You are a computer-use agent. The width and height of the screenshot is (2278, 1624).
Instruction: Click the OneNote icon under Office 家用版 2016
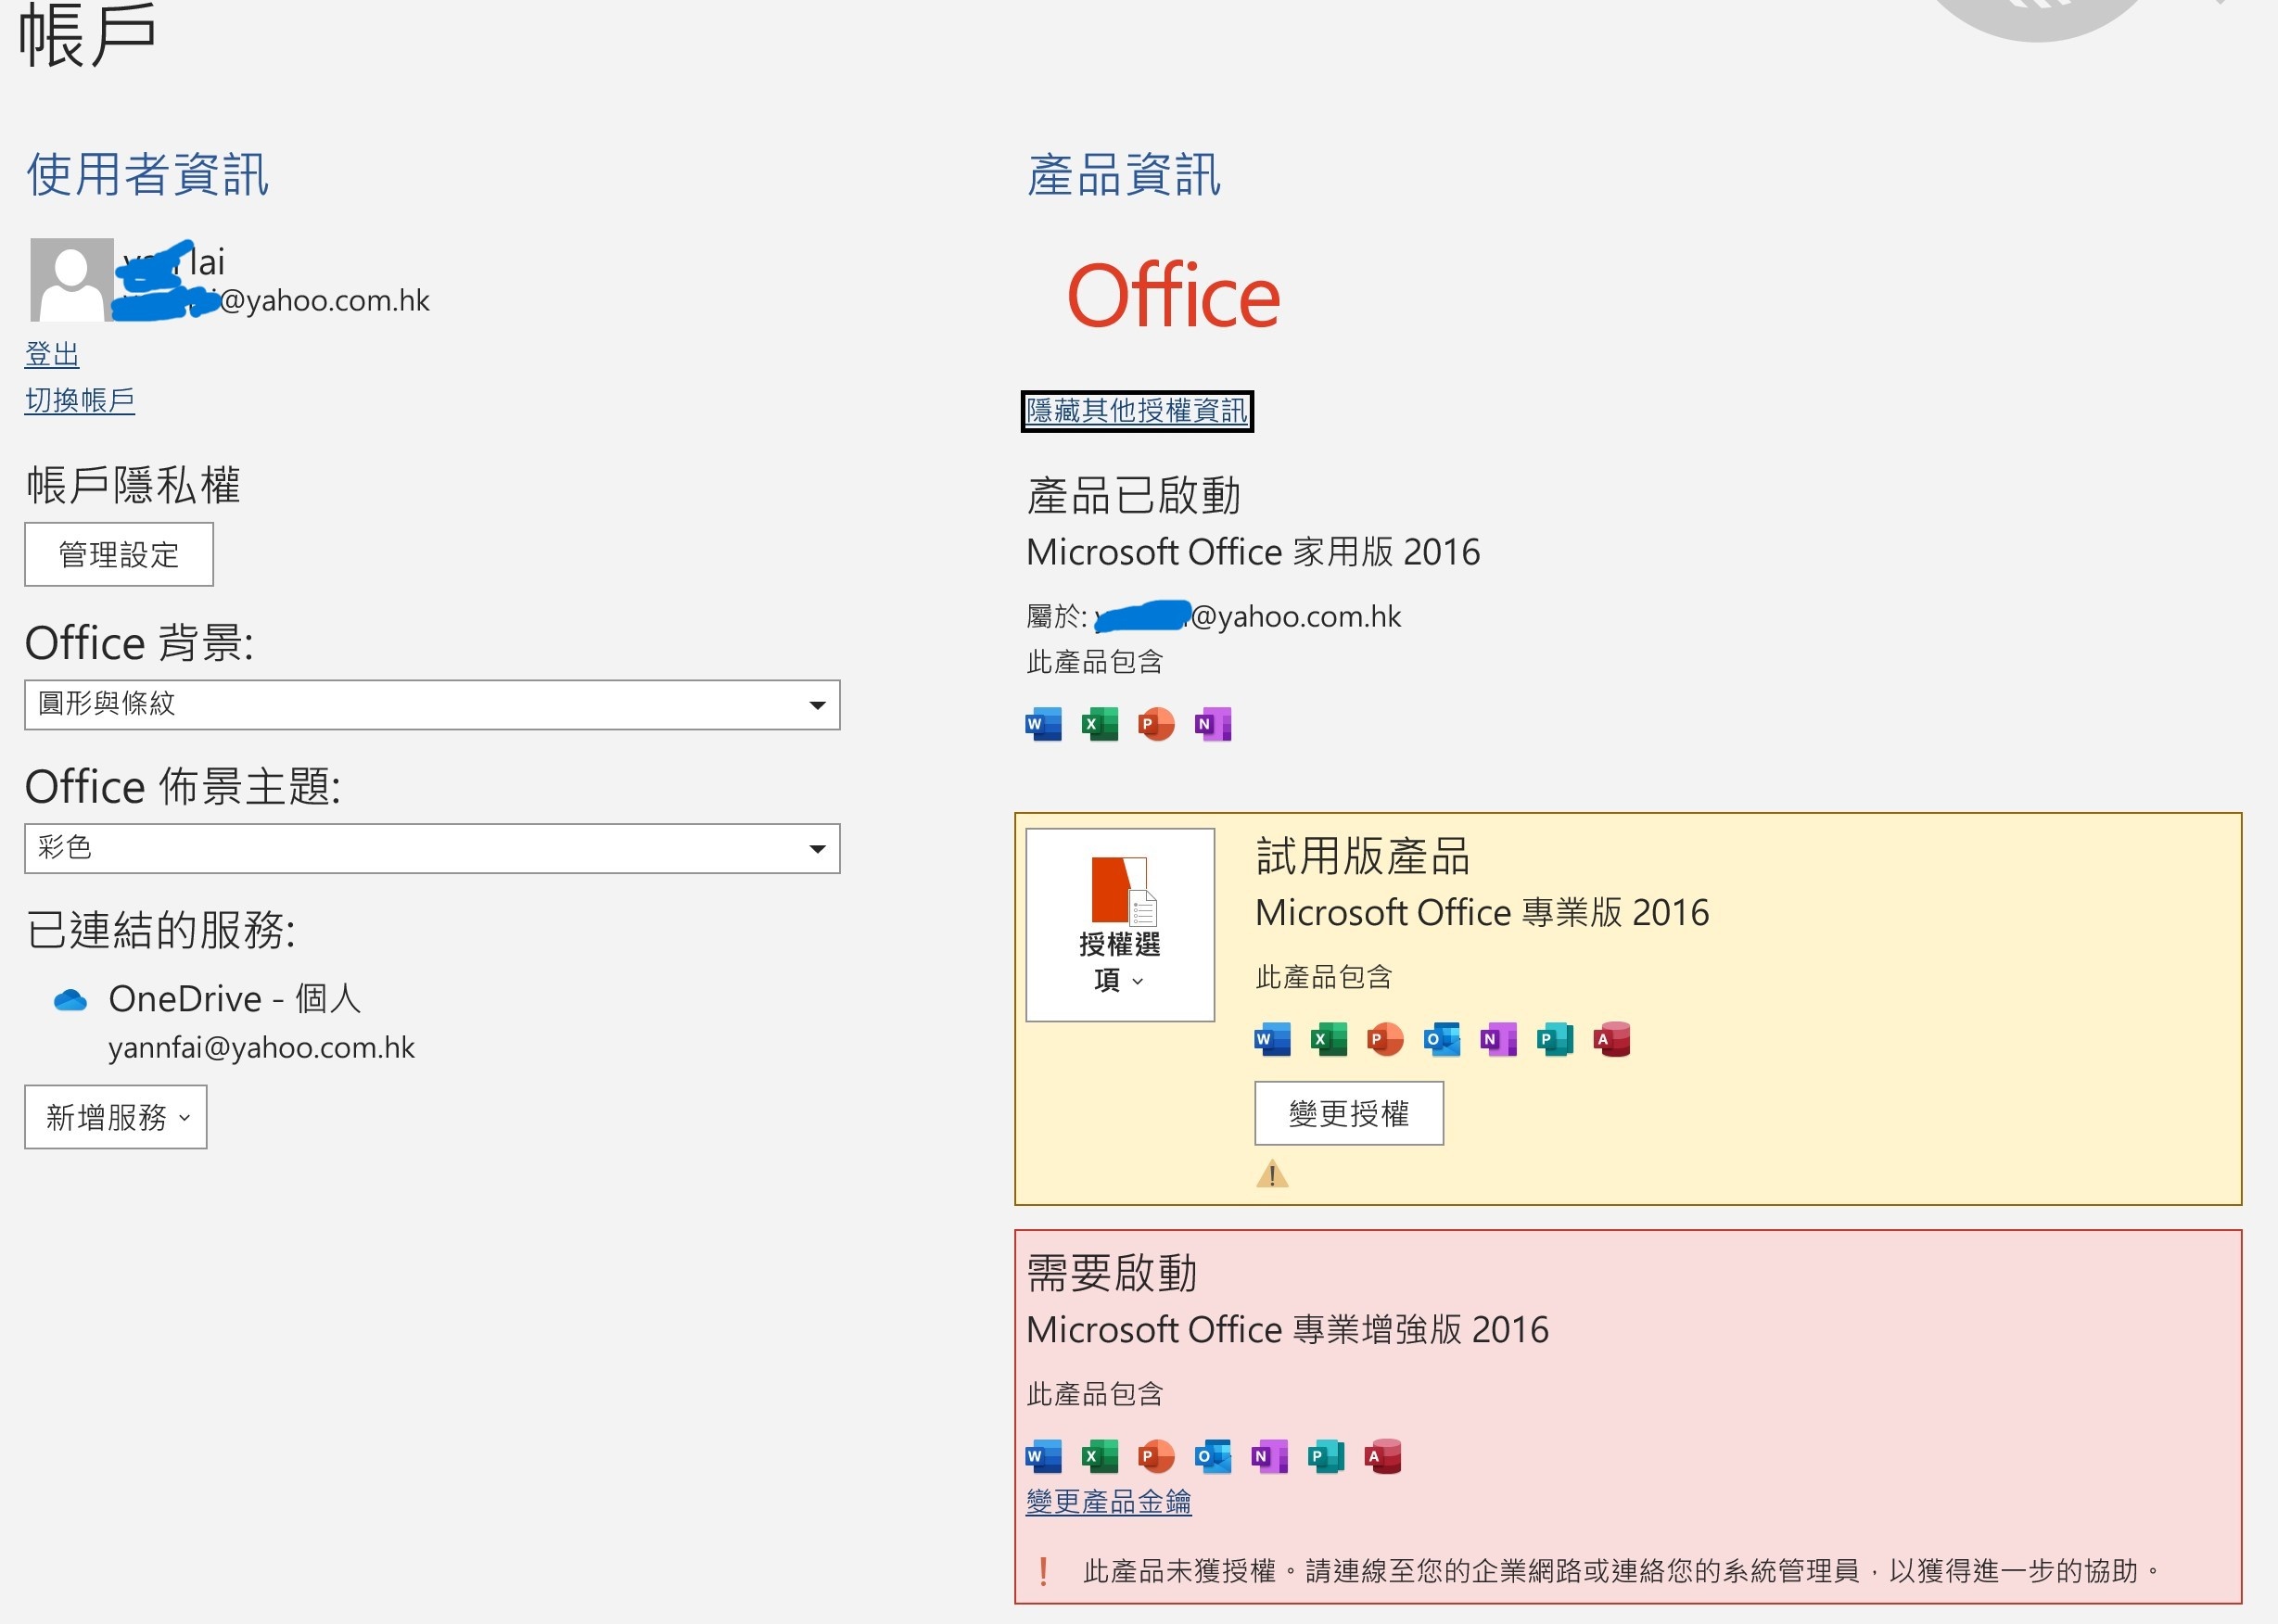coord(1213,724)
